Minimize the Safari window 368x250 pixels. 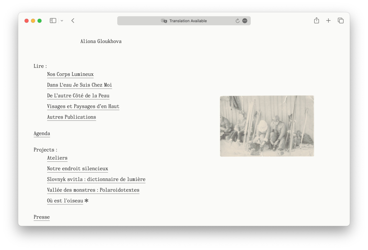[x=33, y=21]
